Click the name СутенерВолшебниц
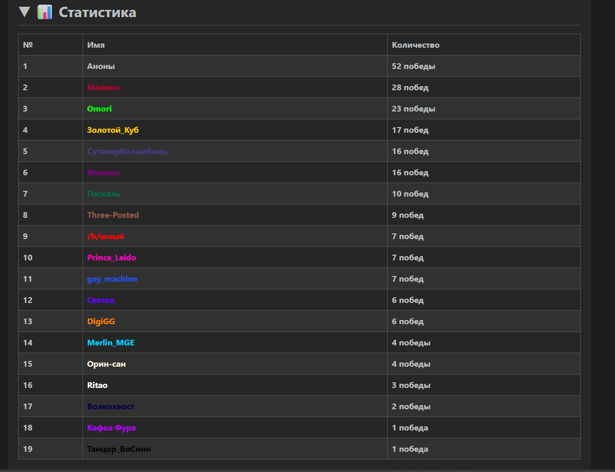This screenshot has height=472, width=615. click(127, 151)
